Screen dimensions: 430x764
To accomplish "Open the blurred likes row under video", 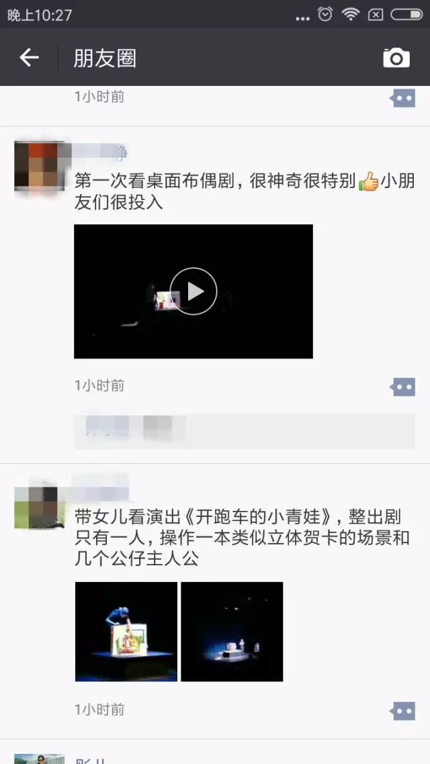I will (245, 431).
